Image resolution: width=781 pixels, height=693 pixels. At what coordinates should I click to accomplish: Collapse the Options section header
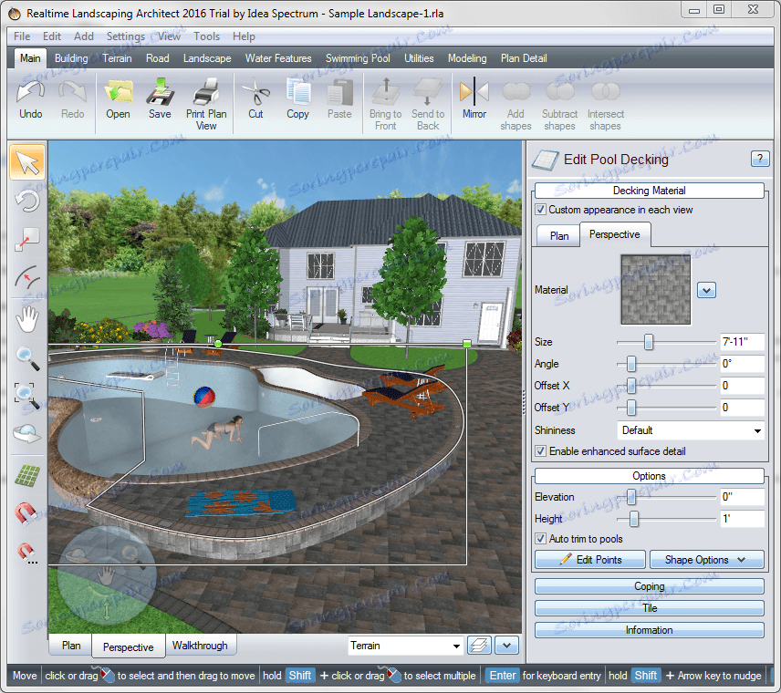tap(649, 476)
